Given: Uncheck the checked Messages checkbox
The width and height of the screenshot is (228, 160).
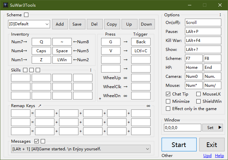Looking at the screenshot, I should [x=37, y=141].
